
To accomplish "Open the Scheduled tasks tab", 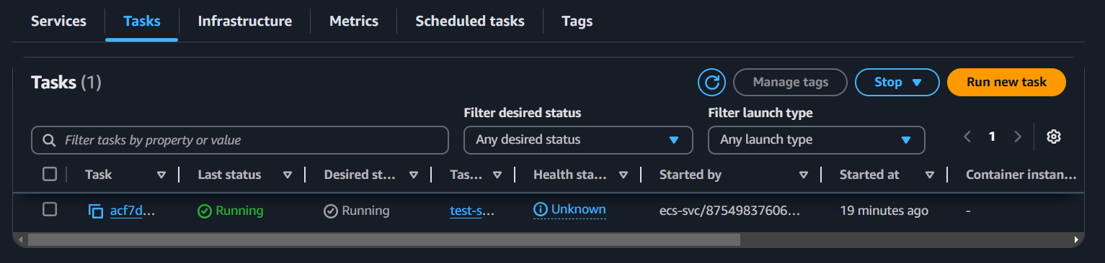I will [x=470, y=21].
